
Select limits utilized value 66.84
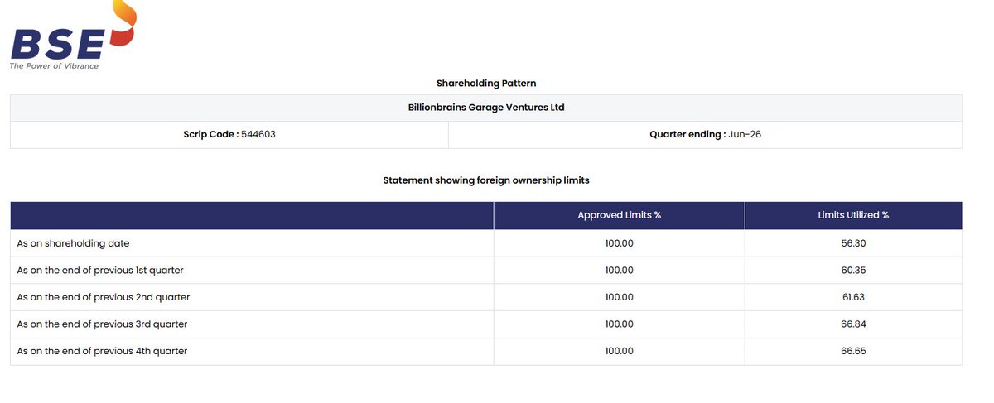pos(853,324)
